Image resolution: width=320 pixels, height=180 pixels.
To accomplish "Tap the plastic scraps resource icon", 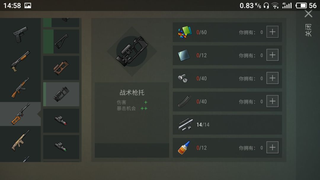I will click(x=185, y=32).
